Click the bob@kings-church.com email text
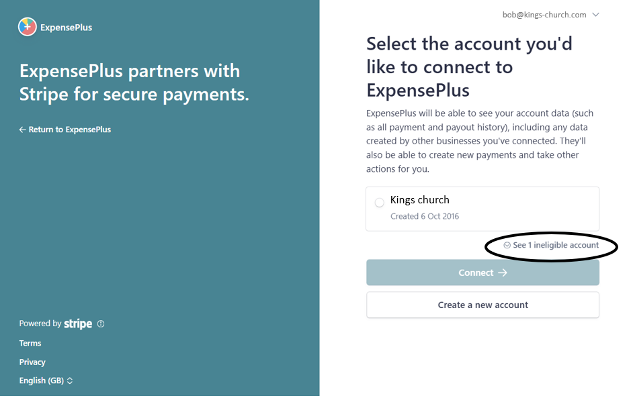This screenshot has height=404, width=631. [544, 15]
